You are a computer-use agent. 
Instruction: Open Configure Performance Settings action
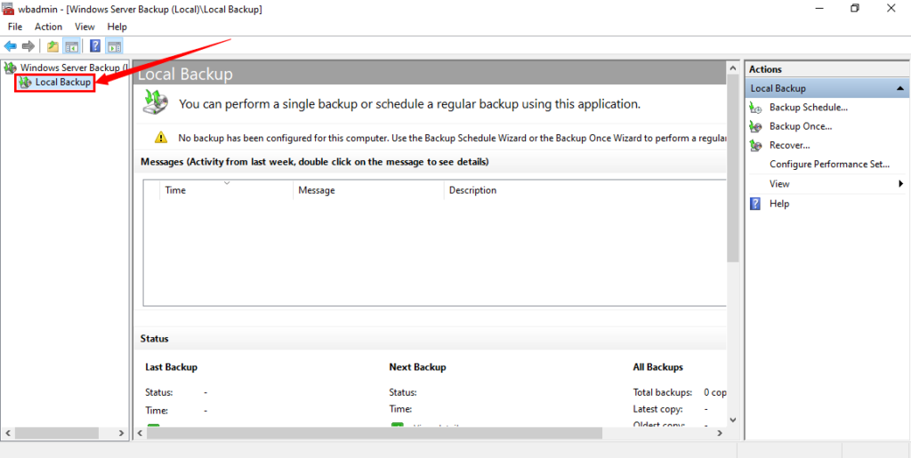(830, 165)
